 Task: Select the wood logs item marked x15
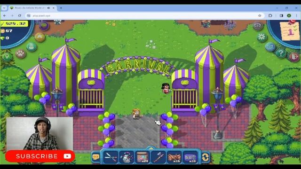tap(174, 157)
